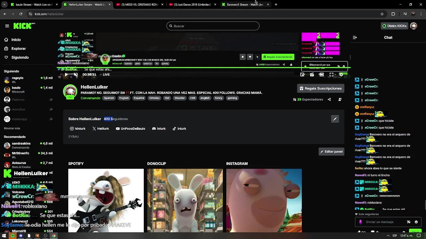Reload the page

point(21,14)
